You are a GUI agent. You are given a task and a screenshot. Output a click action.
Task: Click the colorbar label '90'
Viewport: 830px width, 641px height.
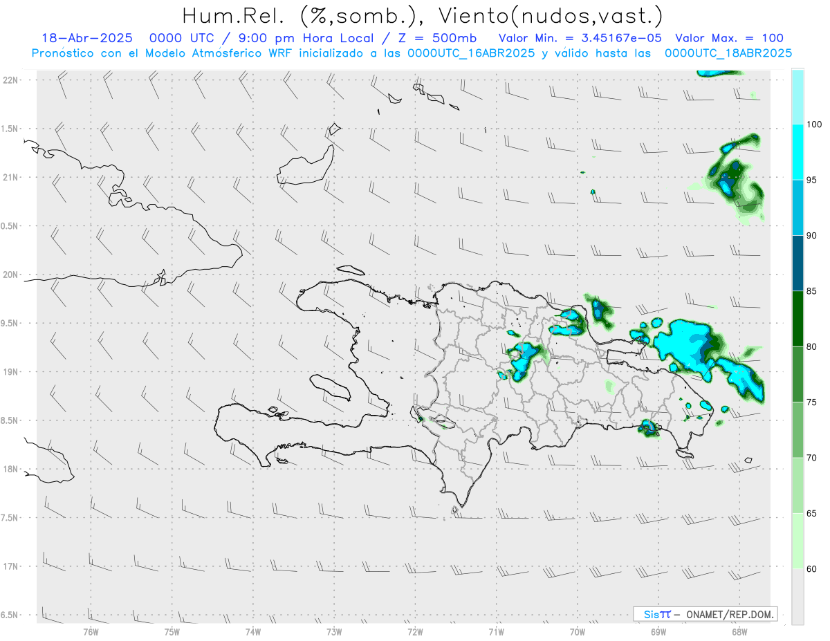tap(812, 235)
